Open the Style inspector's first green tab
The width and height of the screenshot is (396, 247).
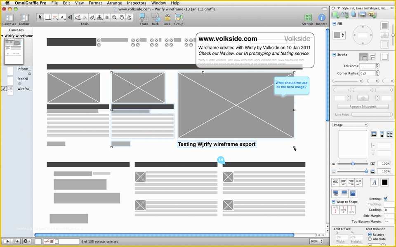click(x=335, y=14)
